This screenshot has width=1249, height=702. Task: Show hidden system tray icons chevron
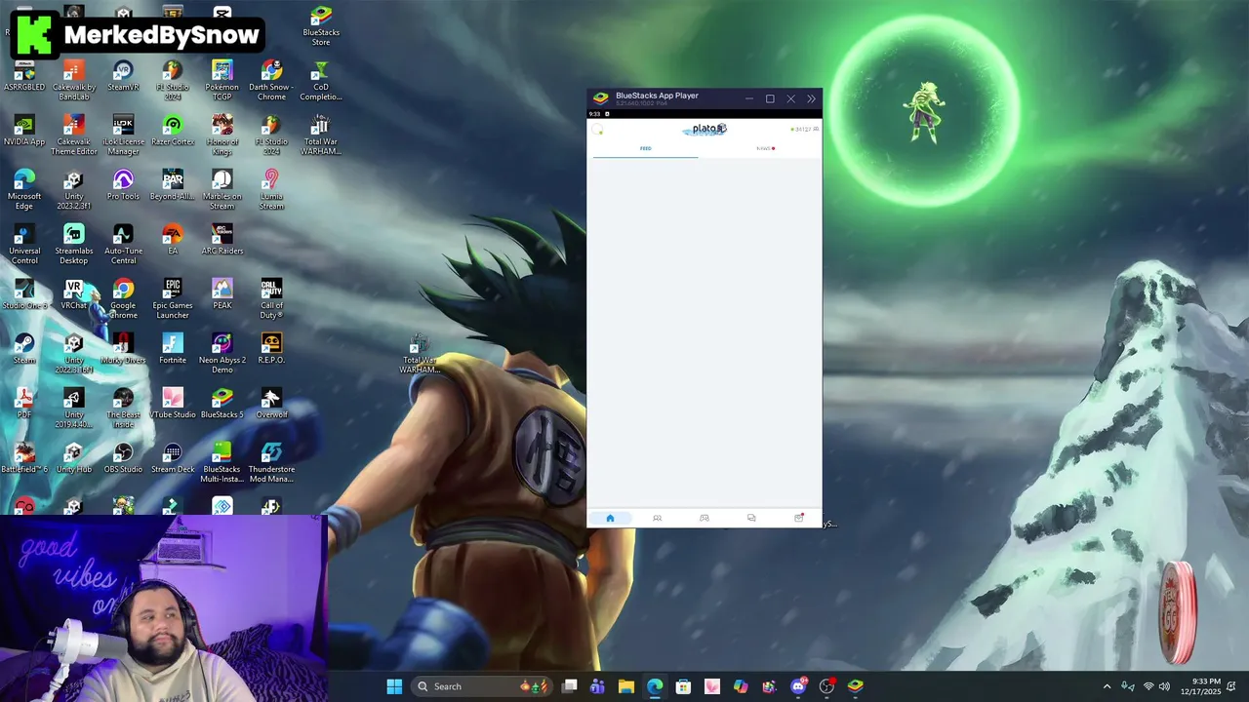coord(1107,686)
